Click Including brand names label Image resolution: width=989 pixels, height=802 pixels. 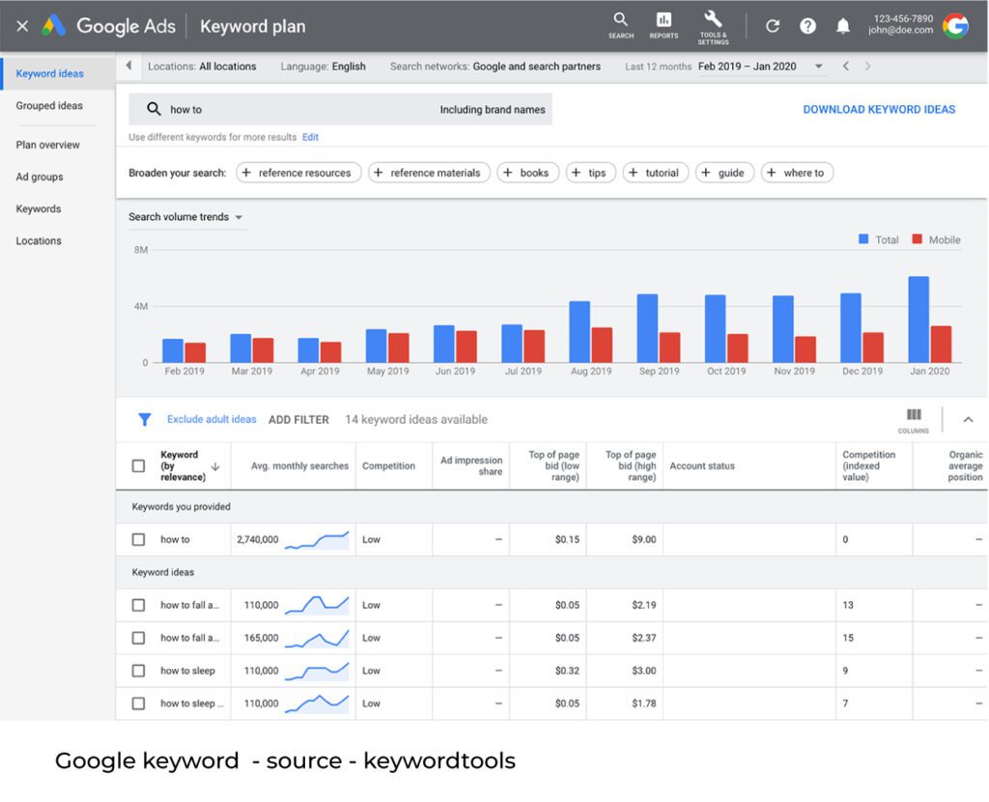(493, 110)
